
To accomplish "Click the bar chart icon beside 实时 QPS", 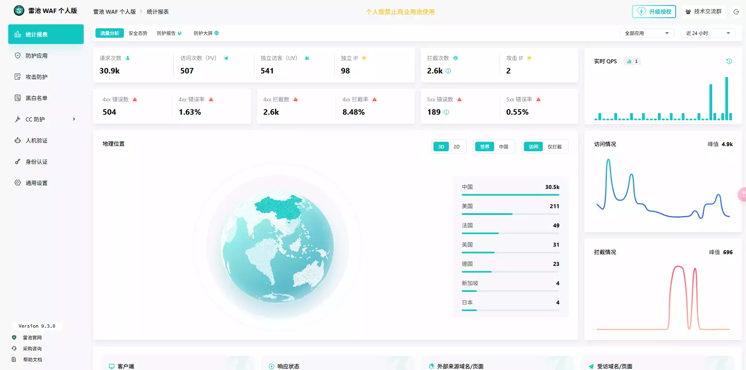I will pos(629,61).
